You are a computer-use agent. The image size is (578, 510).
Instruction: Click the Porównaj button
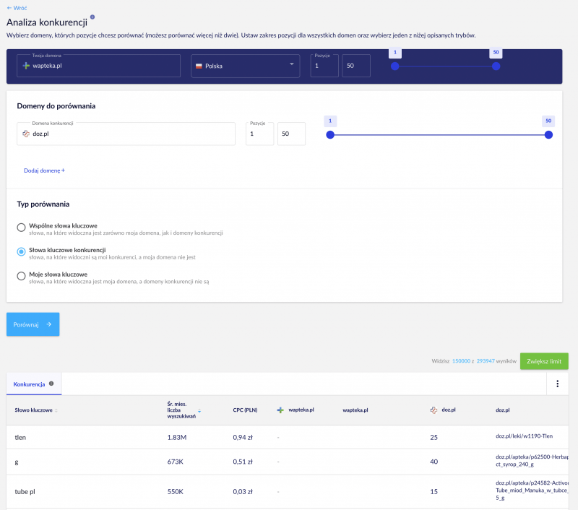(x=33, y=324)
